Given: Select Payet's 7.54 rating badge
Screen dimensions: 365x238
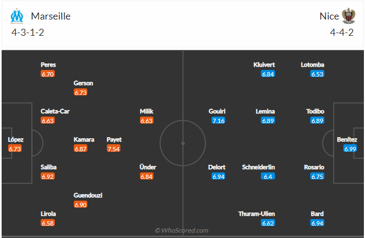Looking at the screenshot, I should (x=114, y=149).
